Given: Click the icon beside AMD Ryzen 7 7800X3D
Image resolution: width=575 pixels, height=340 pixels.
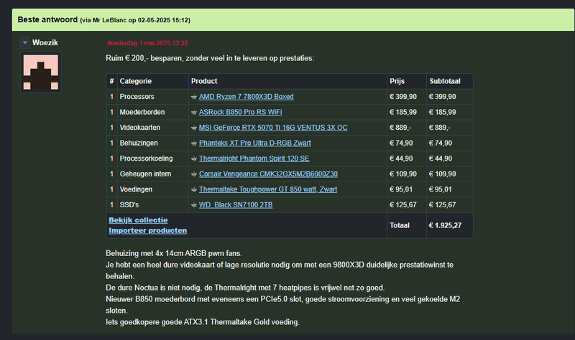Looking at the screenshot, I should [x=194, y=97].
